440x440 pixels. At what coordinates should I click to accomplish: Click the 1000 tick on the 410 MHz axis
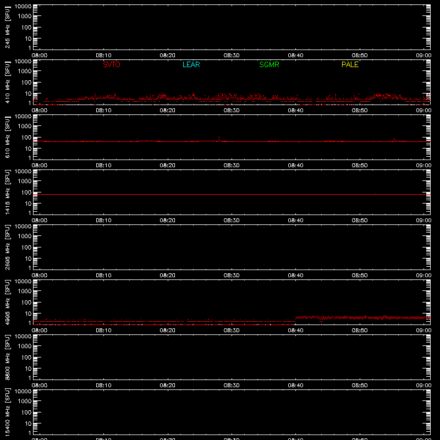(x=25, y=71)
